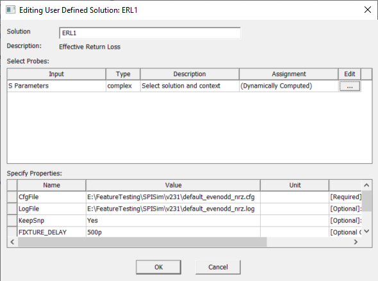
Task: Select the Assignment column header
Action: (x=288, y=74)
